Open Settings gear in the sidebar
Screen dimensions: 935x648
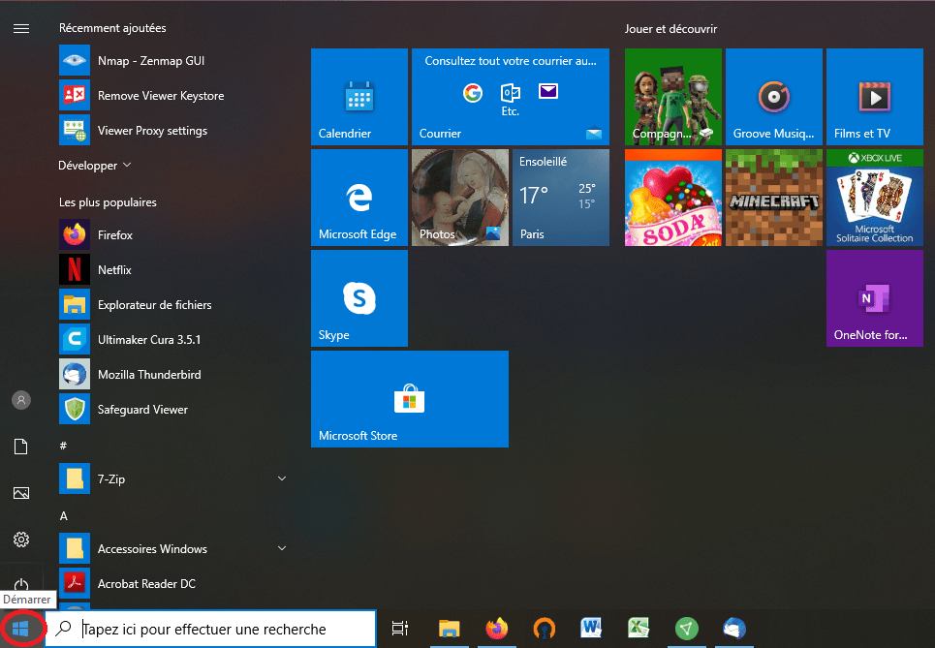[21, 540]
